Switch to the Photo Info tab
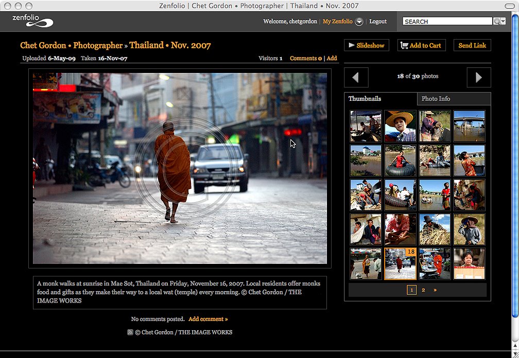This screenshot has width=519, height=358. (454, 99)
